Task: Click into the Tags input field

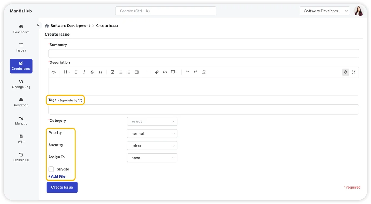Action: click(204, 109)
